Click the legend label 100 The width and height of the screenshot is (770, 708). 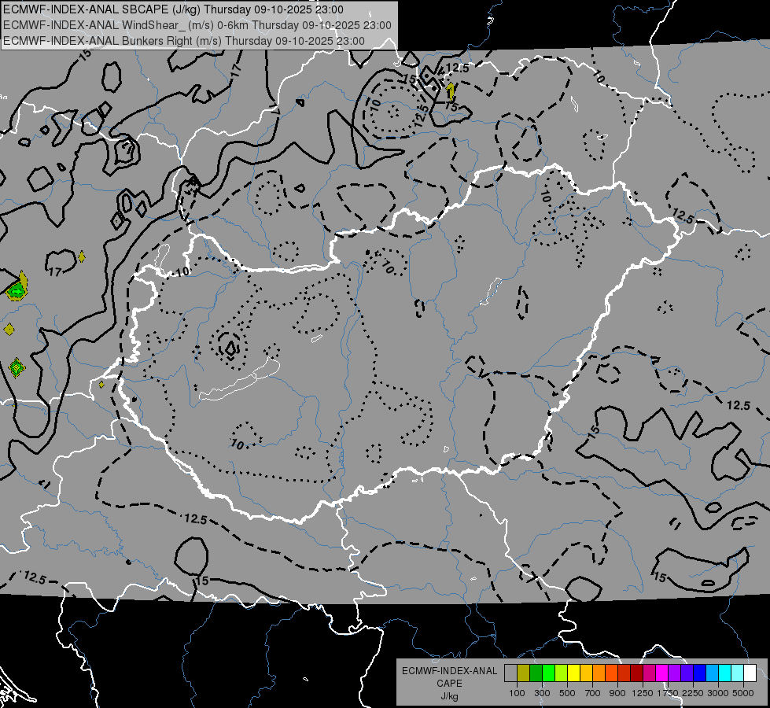click(x=517, y=693)
